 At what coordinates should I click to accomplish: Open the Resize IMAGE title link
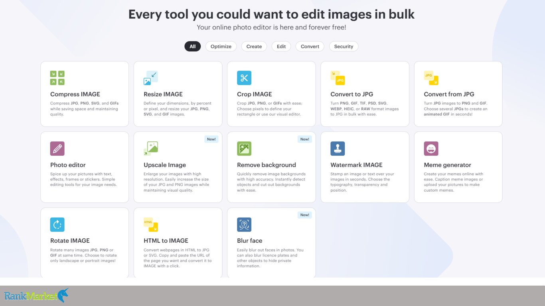163,94
